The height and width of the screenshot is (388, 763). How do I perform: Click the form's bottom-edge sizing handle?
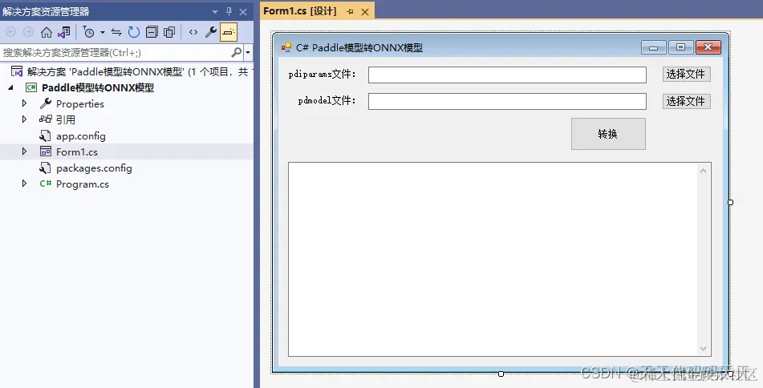click(x=501, y=374)
